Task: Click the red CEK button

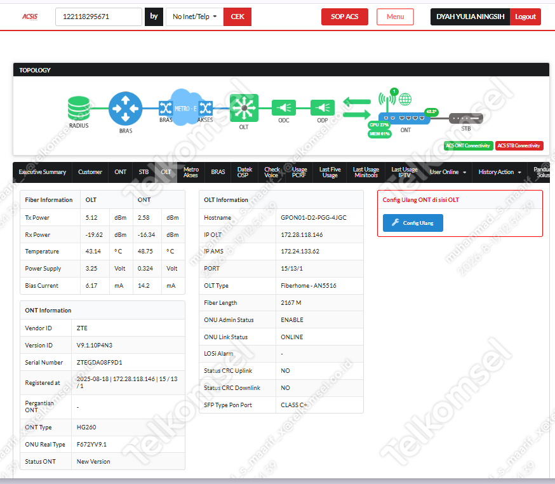Action: [237, 17]
